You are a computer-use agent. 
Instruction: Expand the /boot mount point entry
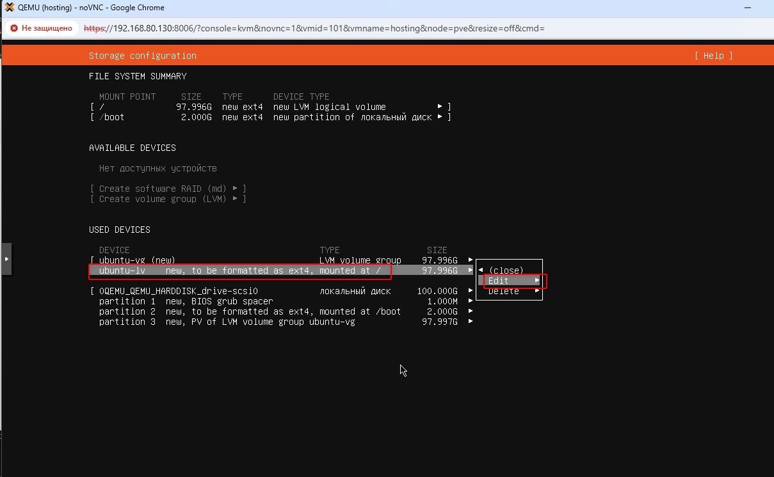click(x=439, y=117)
